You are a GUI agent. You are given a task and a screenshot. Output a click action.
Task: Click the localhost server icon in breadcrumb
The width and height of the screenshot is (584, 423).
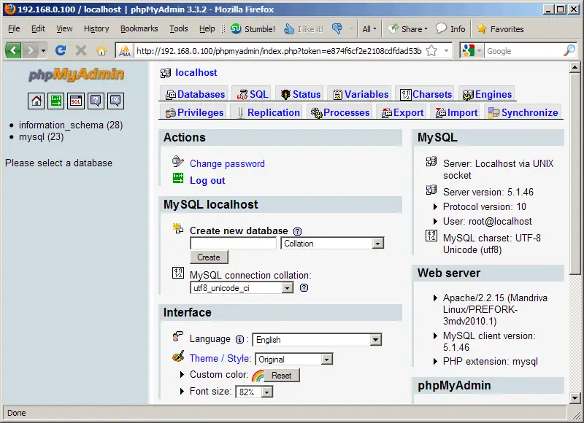[166, 73]
